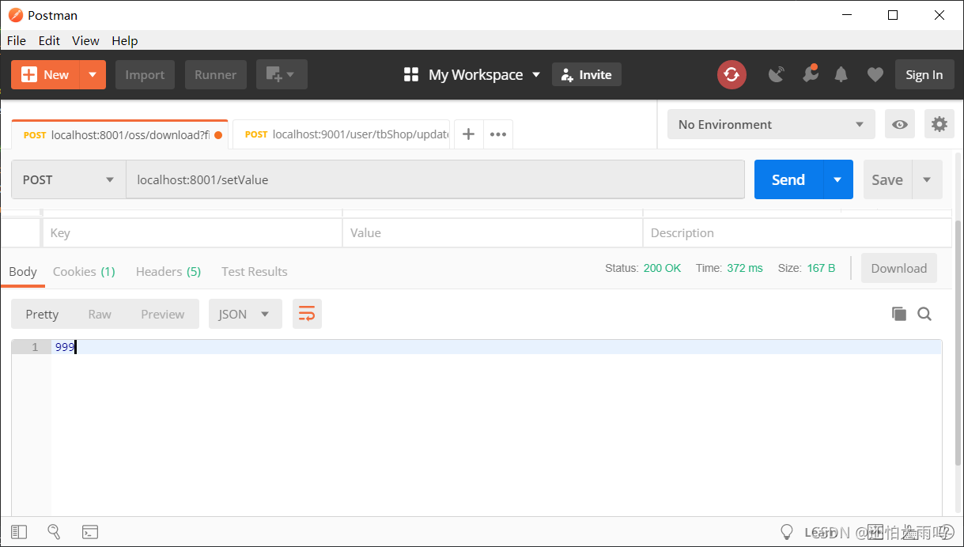Open manage environments gear icon
Screen dimensions: 964x547
click(x=939, y=124)
